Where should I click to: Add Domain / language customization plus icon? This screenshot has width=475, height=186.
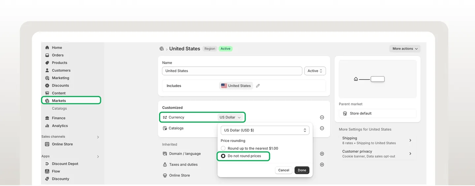(x=322, y=154)
